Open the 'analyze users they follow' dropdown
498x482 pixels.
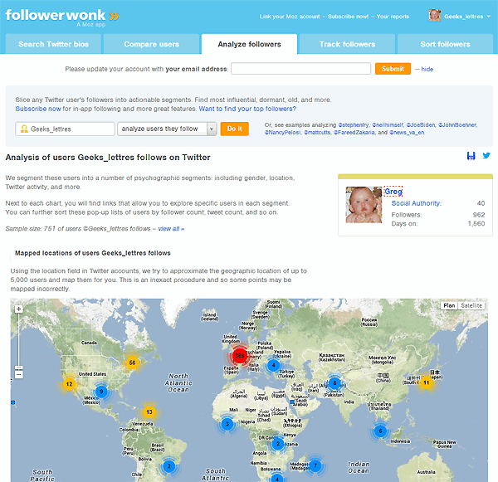(167, 129)
